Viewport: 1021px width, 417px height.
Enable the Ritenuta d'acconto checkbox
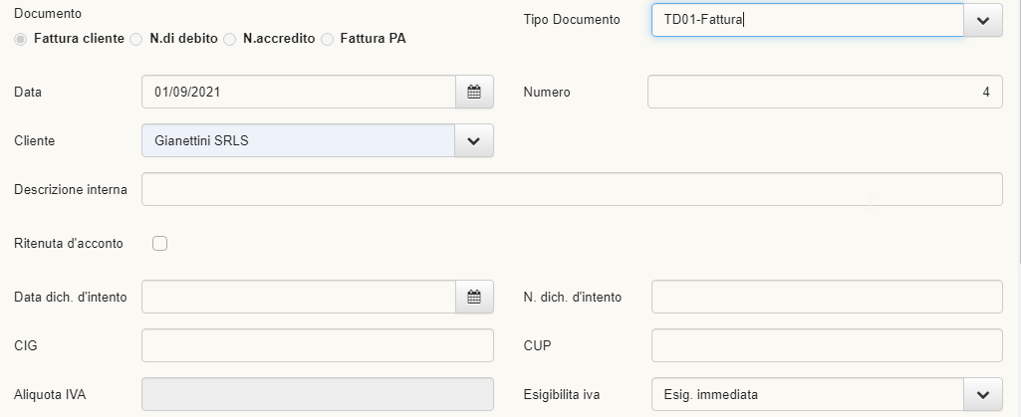click(x=159, y=243)
